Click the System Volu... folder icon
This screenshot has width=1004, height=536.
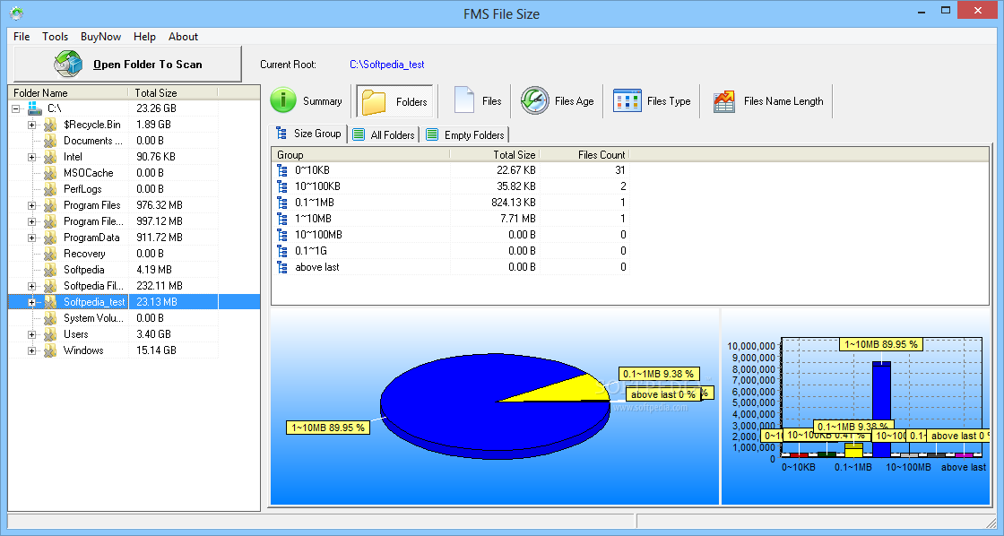[x=50, y=318]
